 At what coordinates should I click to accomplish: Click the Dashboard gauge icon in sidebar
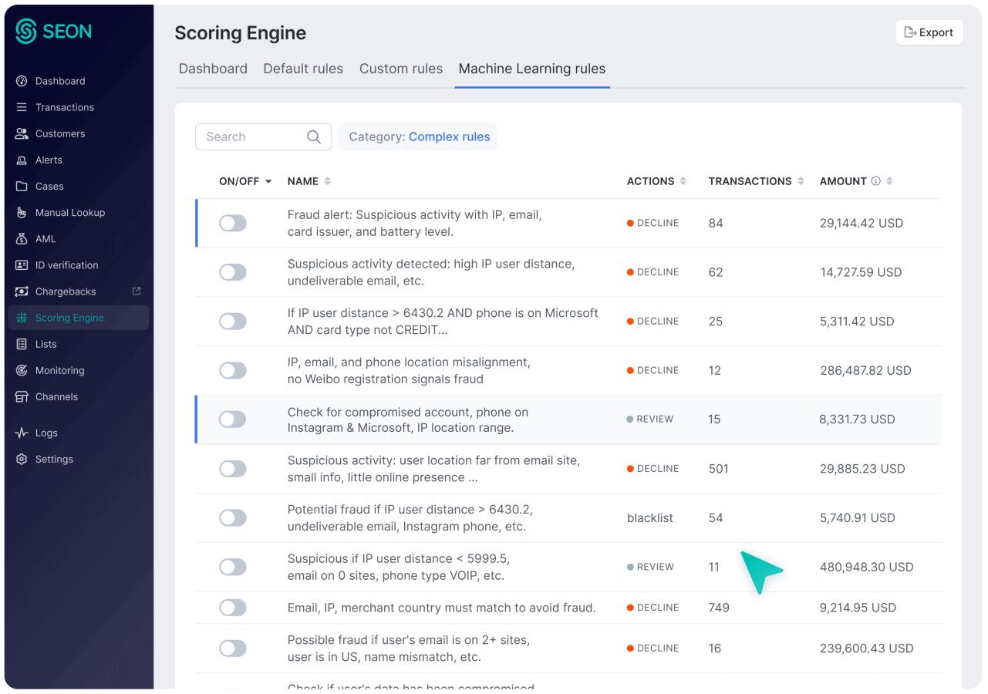point(22,81)
